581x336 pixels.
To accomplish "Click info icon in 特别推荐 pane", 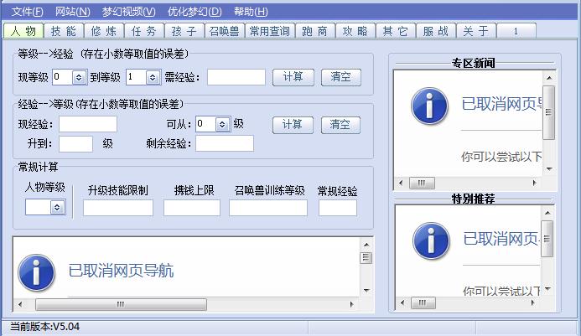I will [x=431, y=240].
